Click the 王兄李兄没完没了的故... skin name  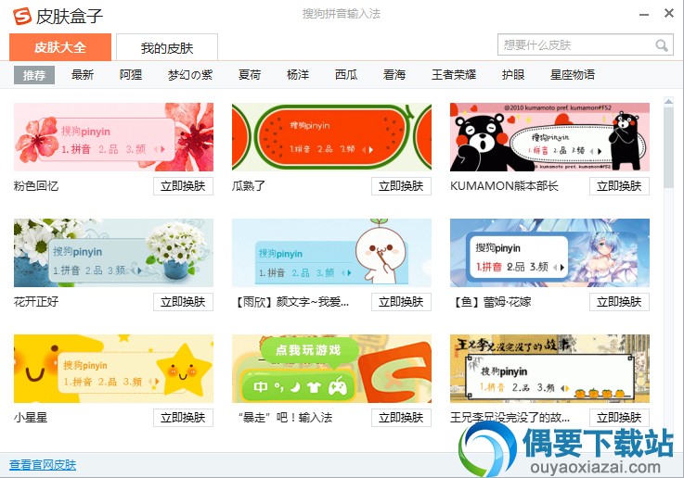[510, 418]
